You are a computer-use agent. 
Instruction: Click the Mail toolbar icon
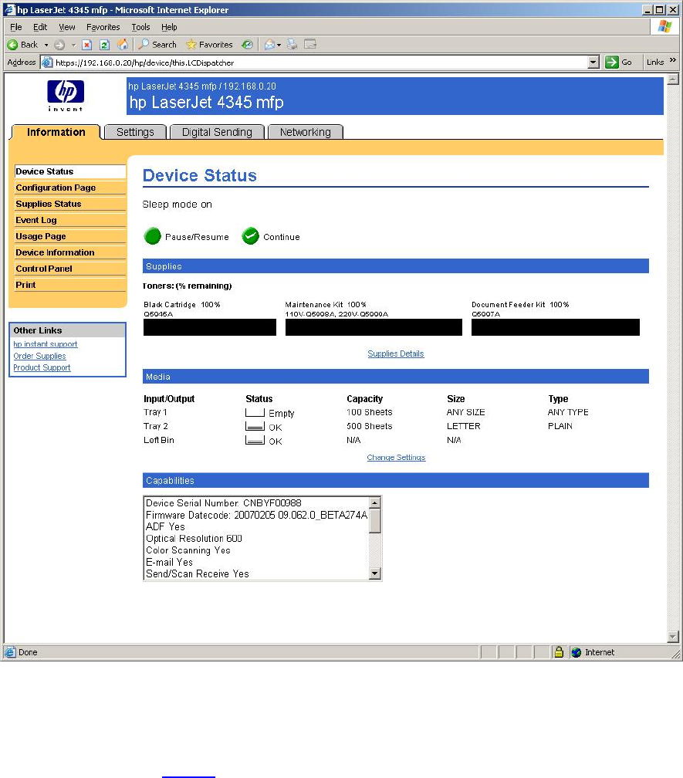[269, 45]
